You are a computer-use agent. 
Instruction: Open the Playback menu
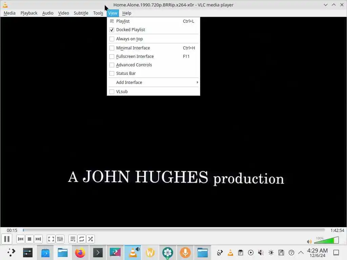(x=29, y=13)
